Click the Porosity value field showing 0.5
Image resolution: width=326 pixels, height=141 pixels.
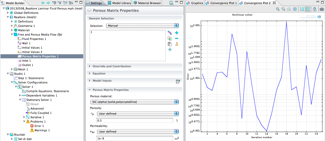(x=135, y=121)
